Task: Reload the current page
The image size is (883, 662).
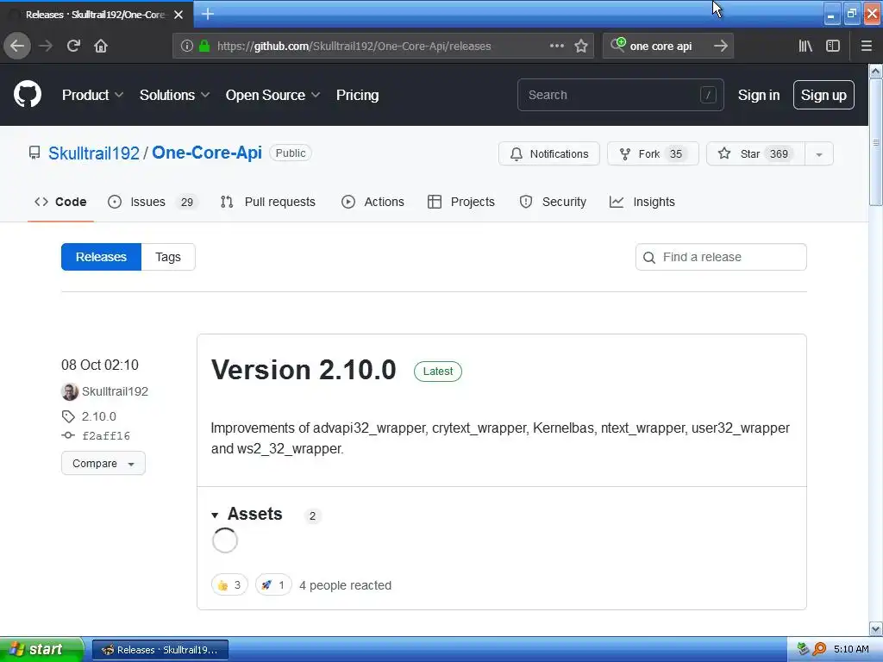Action: tap(74, 47)
